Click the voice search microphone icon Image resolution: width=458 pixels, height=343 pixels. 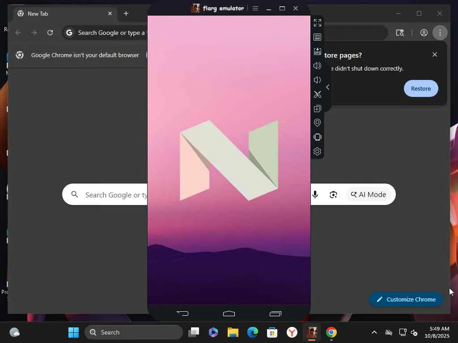click(315, 195)
